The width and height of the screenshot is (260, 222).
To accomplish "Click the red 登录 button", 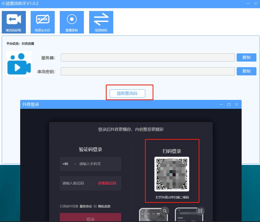I will (90, 217).
